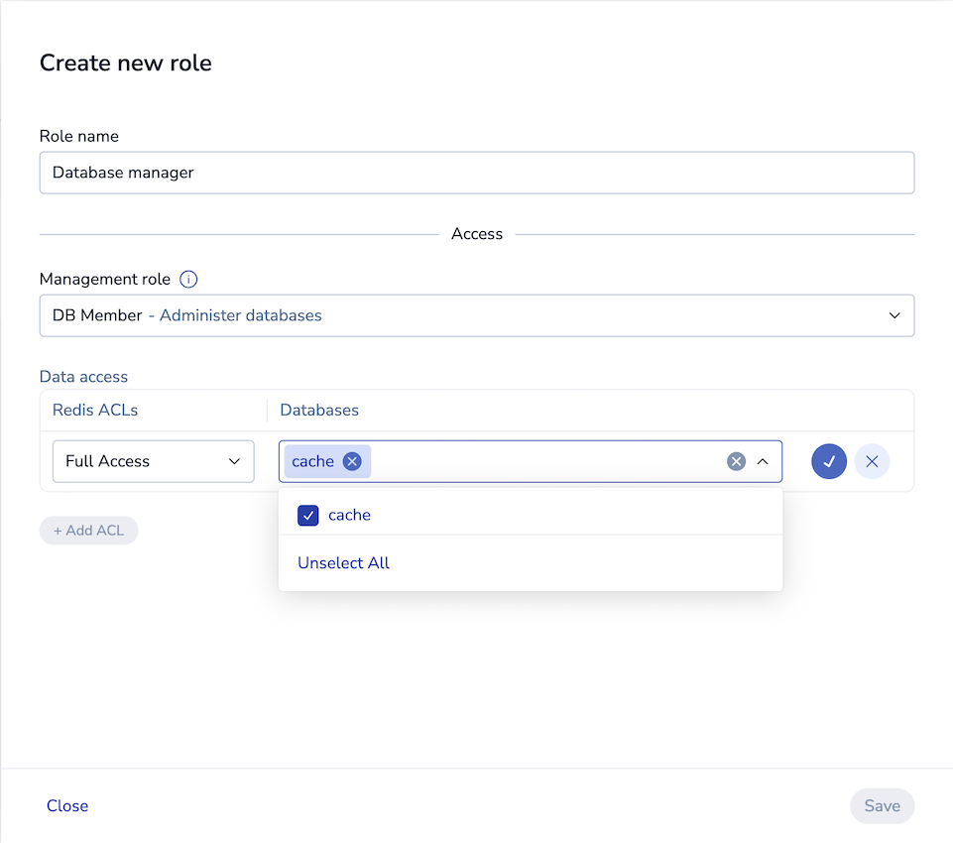Click the Data access section label
The height and width of the screenshot is (843, 953).
point(83,376)
